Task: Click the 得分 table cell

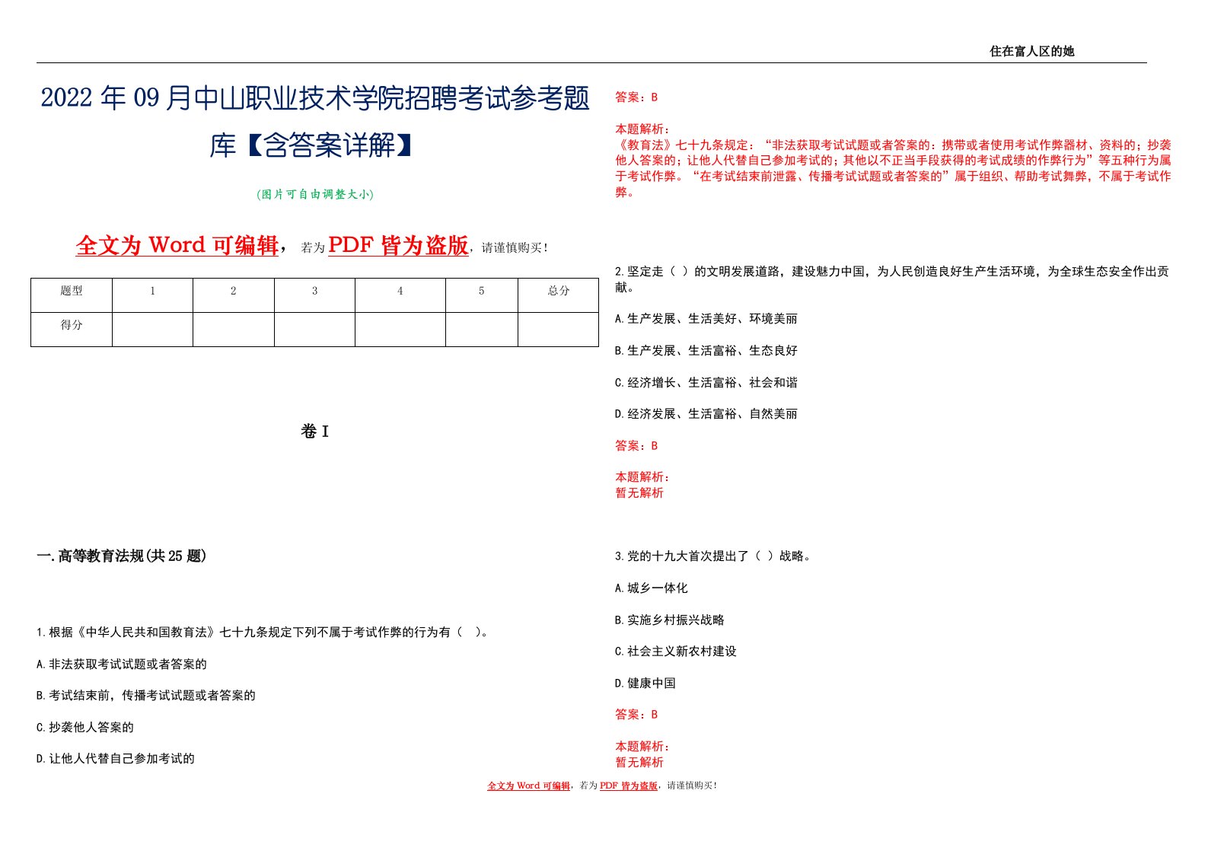Action: coord(72,329)
